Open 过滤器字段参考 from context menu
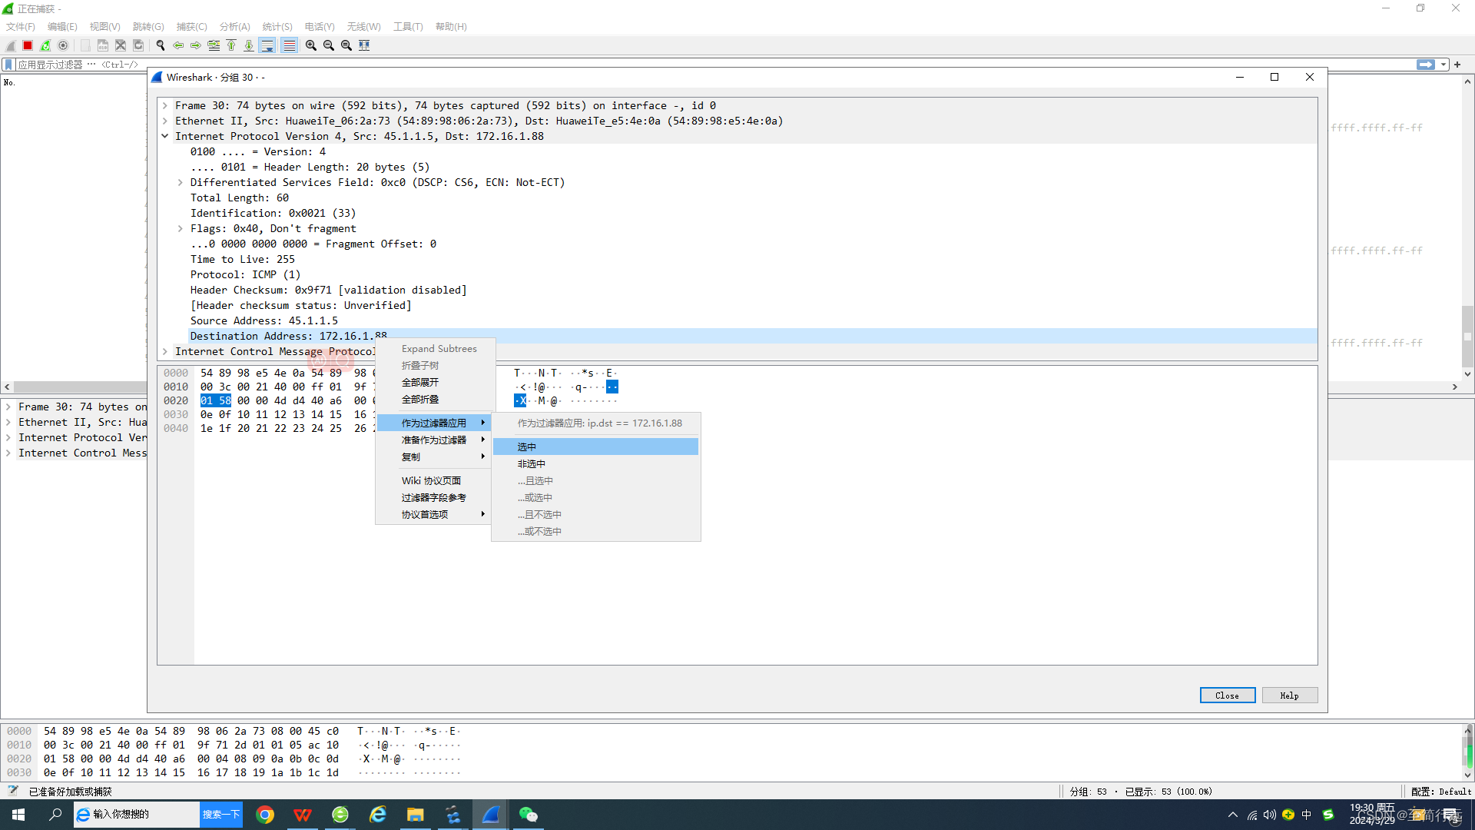The width and height of the screenshot is (1475, 830). (x=433, y=497)
